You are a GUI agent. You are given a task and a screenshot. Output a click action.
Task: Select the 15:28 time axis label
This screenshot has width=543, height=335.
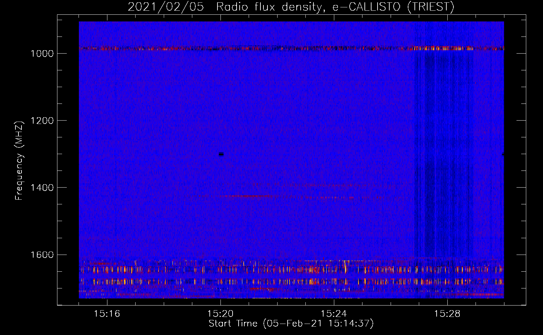coord(447,314)
